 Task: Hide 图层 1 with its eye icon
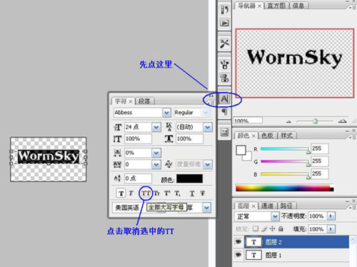tap(238, 255)
